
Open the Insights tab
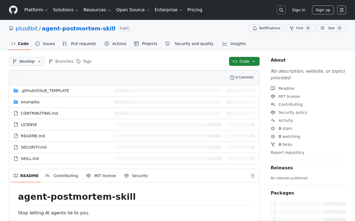pos(234,44)
